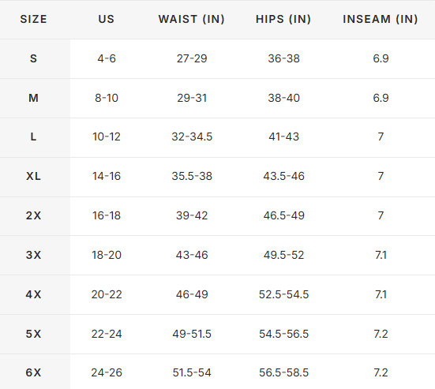This screenshot has width=435, height=389.
Task: Click the 52.5-54.5 hips cell
Action: [x=283, y=294]
